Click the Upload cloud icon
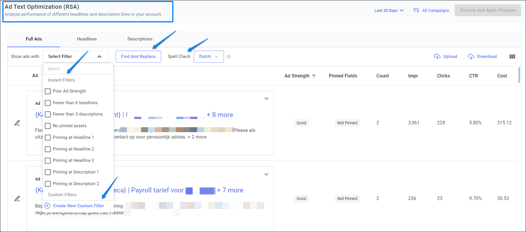The width and height of the screenshot is (526, 232). [437, 56]
